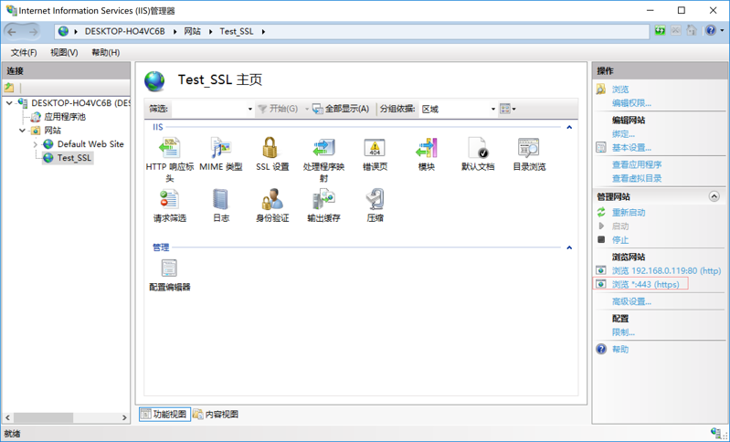Open 错误页 404 icon
The image size is (730, 442).
[x=375, y=148]
